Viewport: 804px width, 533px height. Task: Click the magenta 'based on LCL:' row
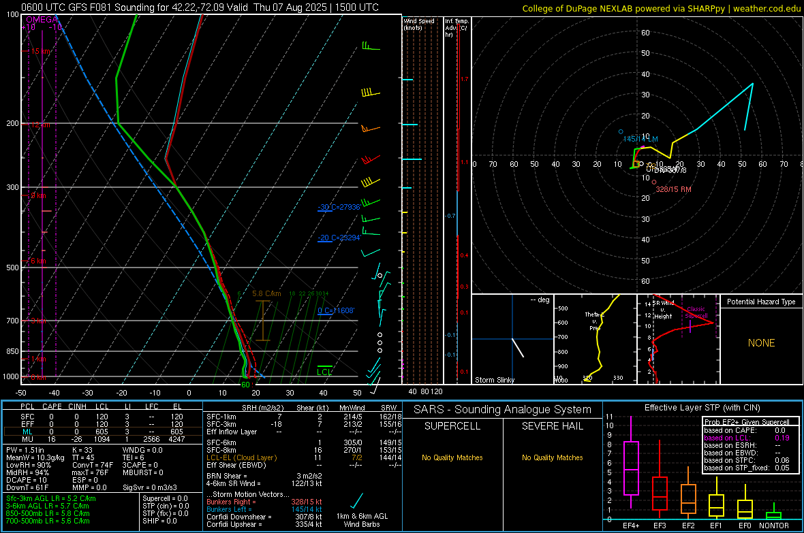coord(747,438)
